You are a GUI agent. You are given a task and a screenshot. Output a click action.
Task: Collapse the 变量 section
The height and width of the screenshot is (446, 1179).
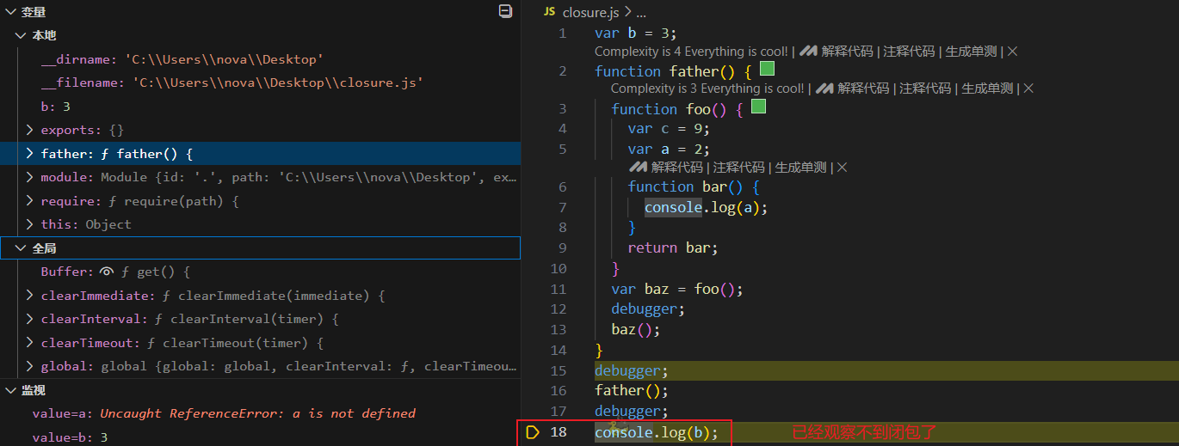click(x=10, y=12)
